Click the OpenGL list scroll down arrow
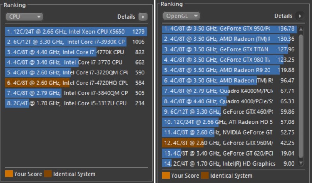 (x=301, y=163)
